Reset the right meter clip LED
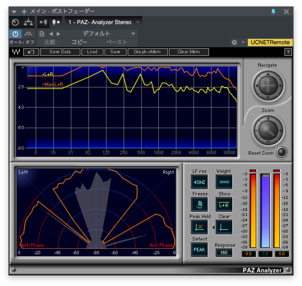This screenshot has width=302, height=286. (x=277, y=171)
